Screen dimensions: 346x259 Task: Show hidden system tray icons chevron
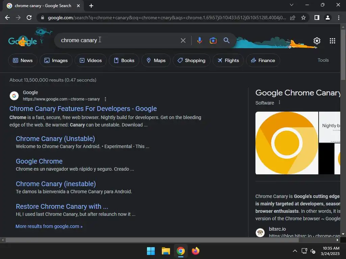pyautogui.click(x=295, y=251)
